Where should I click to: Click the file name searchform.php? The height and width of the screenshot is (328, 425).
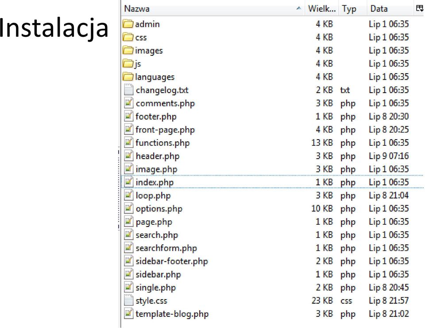[166, 248]
